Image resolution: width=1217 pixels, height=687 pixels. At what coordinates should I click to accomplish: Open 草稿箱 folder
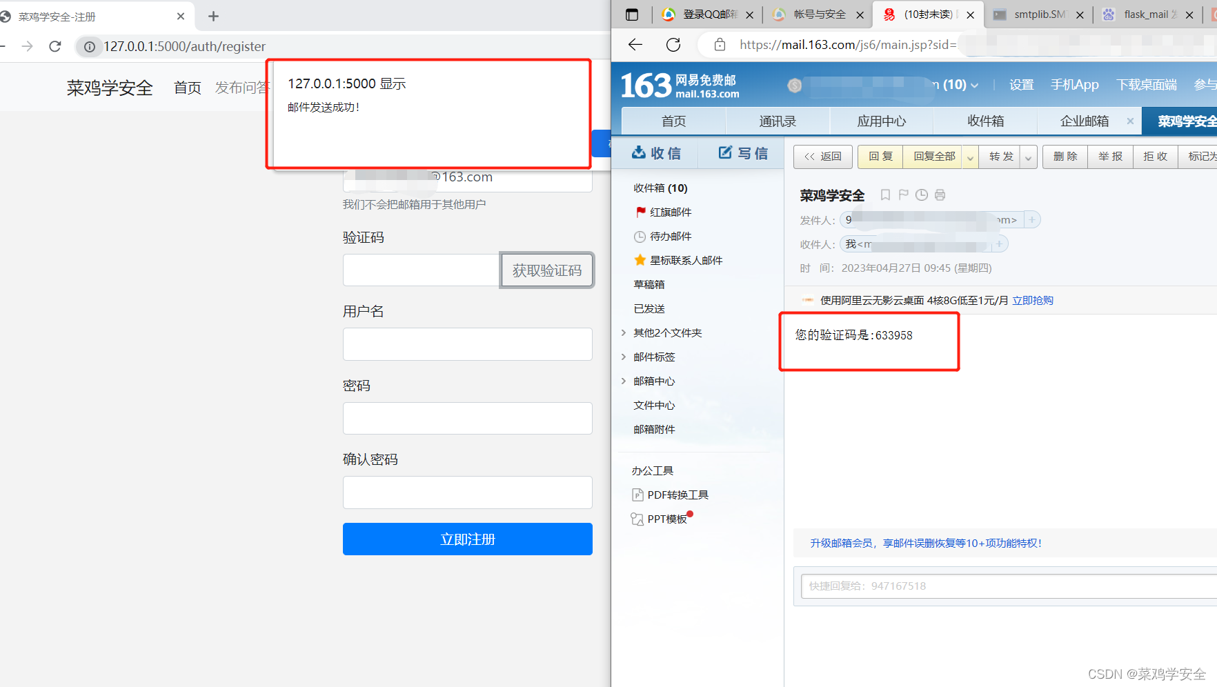click(x=649, y=284)
